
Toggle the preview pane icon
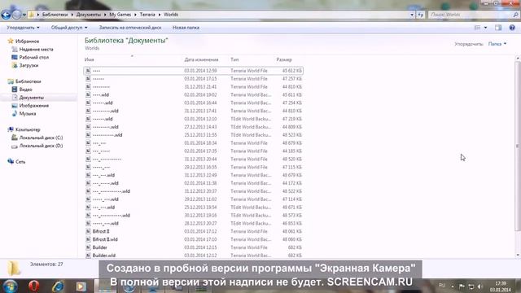(x=498, y=28)
